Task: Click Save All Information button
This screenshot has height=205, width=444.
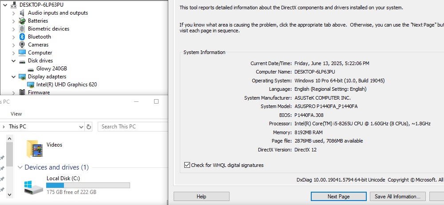Action: tap(397, 197)
